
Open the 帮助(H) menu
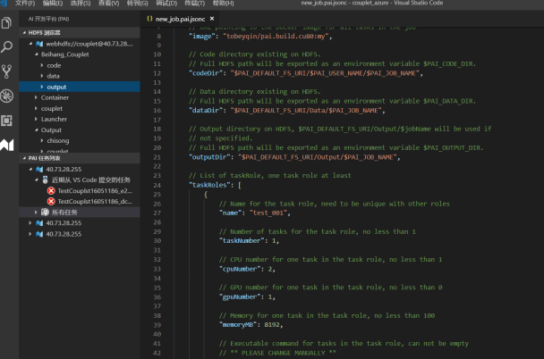pos(223,3)
